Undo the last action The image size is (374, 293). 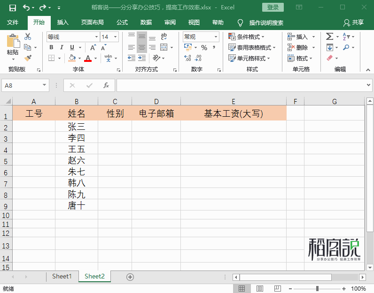click(26, 8)
